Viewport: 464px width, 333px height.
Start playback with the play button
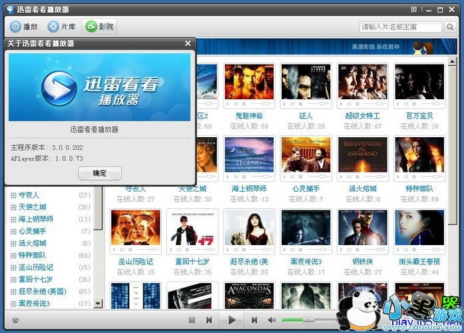[232, 320]
